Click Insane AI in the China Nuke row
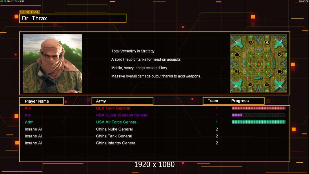Viewport: 309px width, 174px height. (x=33, y=129)
